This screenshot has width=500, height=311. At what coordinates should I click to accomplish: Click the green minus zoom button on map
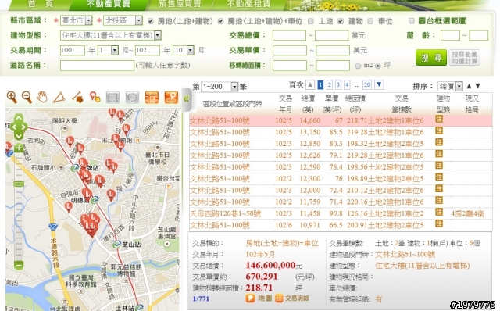(x=19, y=265)
